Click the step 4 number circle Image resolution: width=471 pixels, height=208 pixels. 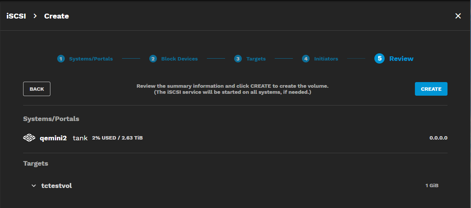306,59
